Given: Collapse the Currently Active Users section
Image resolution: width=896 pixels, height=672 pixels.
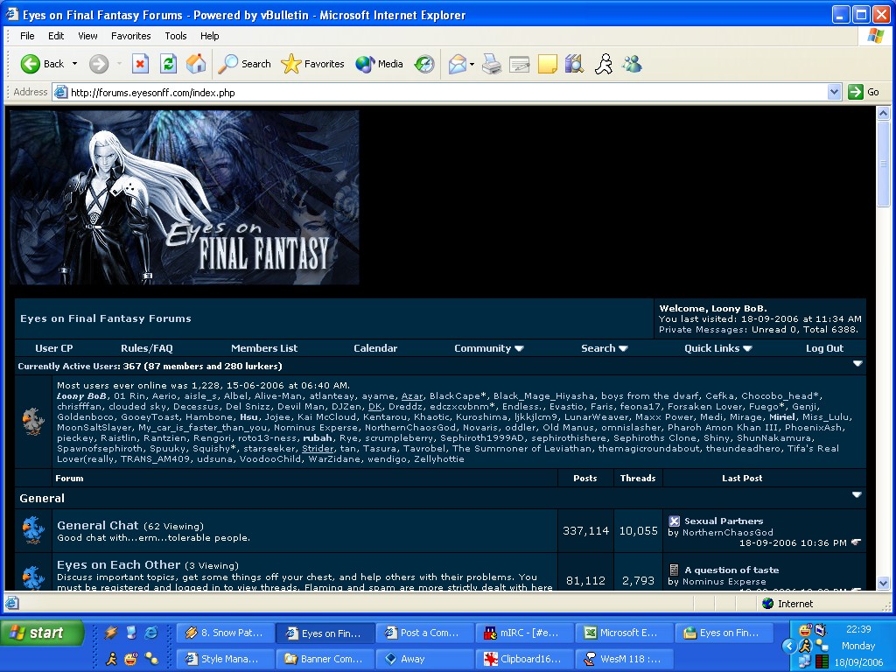Looking at the screenshot, I should 857,364.
